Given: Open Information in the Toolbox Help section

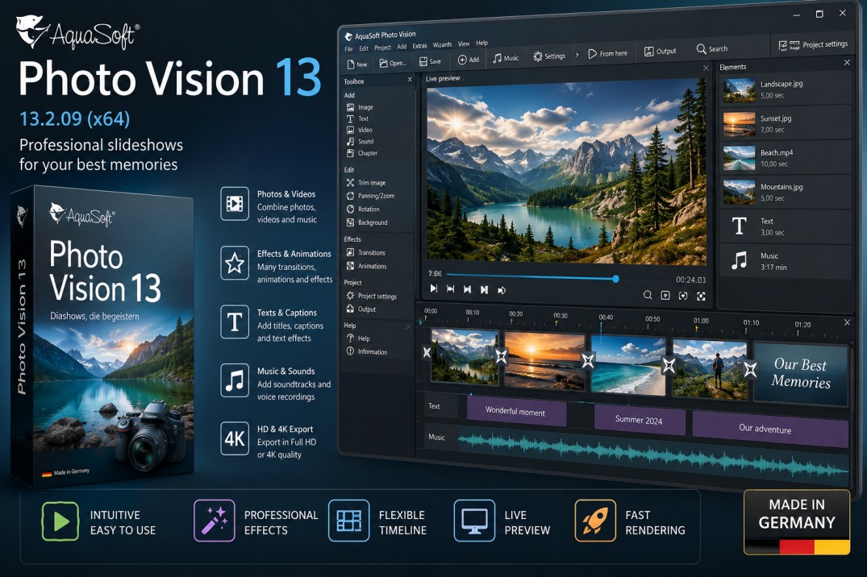Looking at the screenshot, I should pos(367,351).
